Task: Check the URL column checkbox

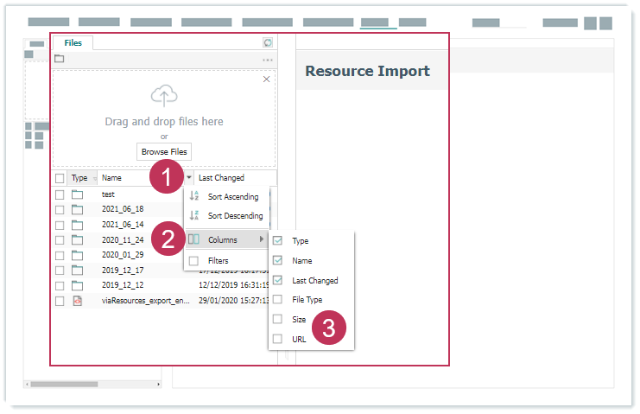Action: (277, 339)
